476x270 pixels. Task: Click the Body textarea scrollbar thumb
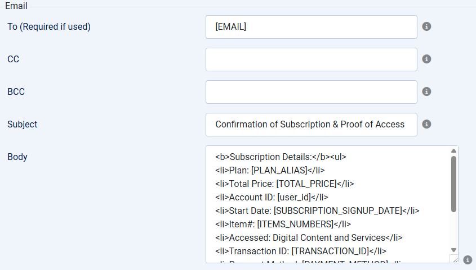[x=453, y=184]
